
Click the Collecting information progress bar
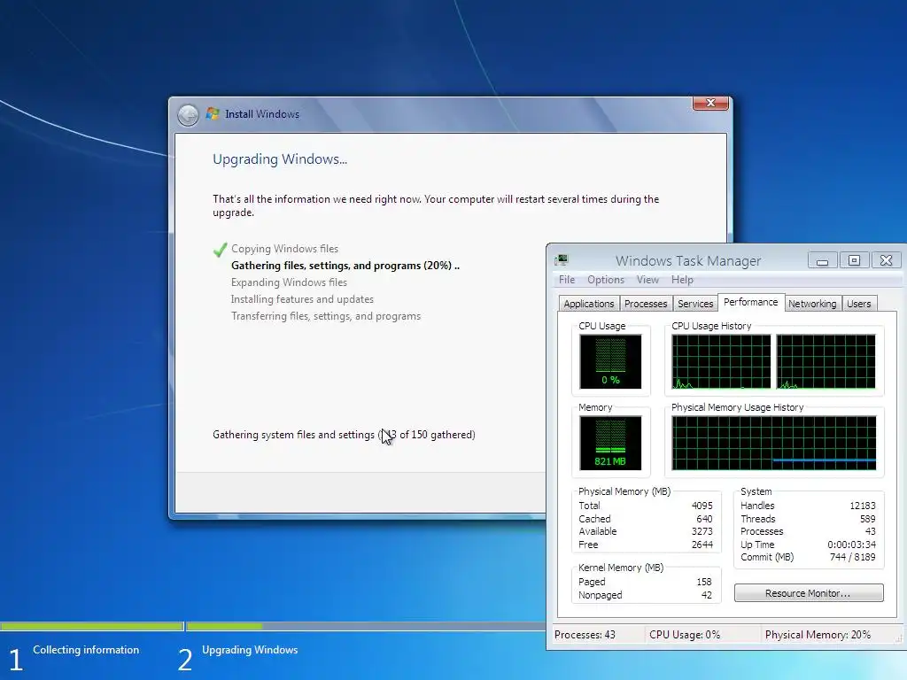pos(91,626)
